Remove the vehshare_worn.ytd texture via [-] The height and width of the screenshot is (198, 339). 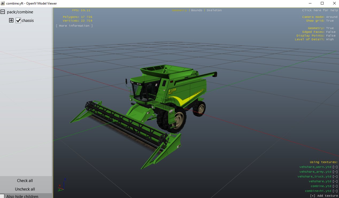click(335, 167)
